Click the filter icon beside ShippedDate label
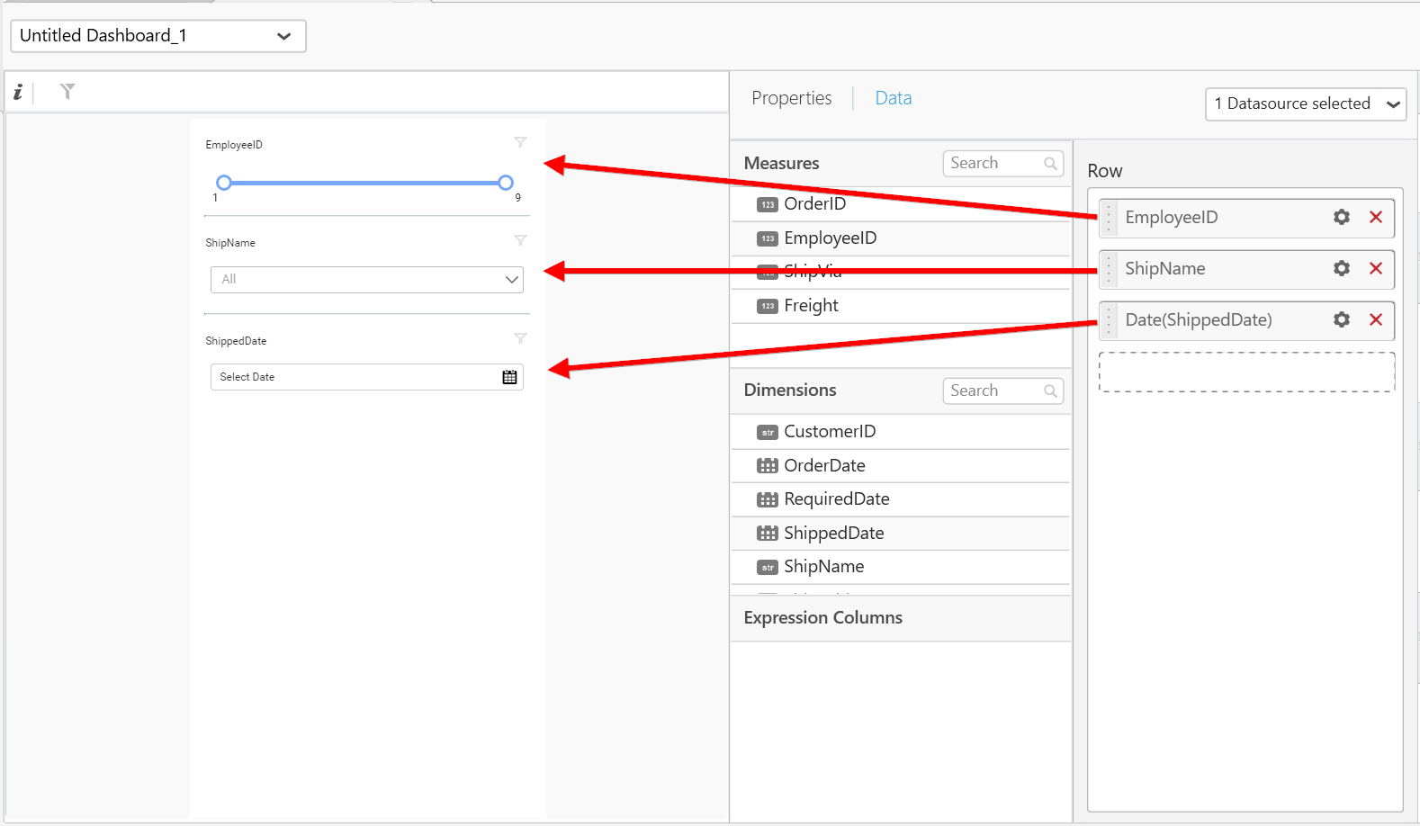 (x=520, y=339)
